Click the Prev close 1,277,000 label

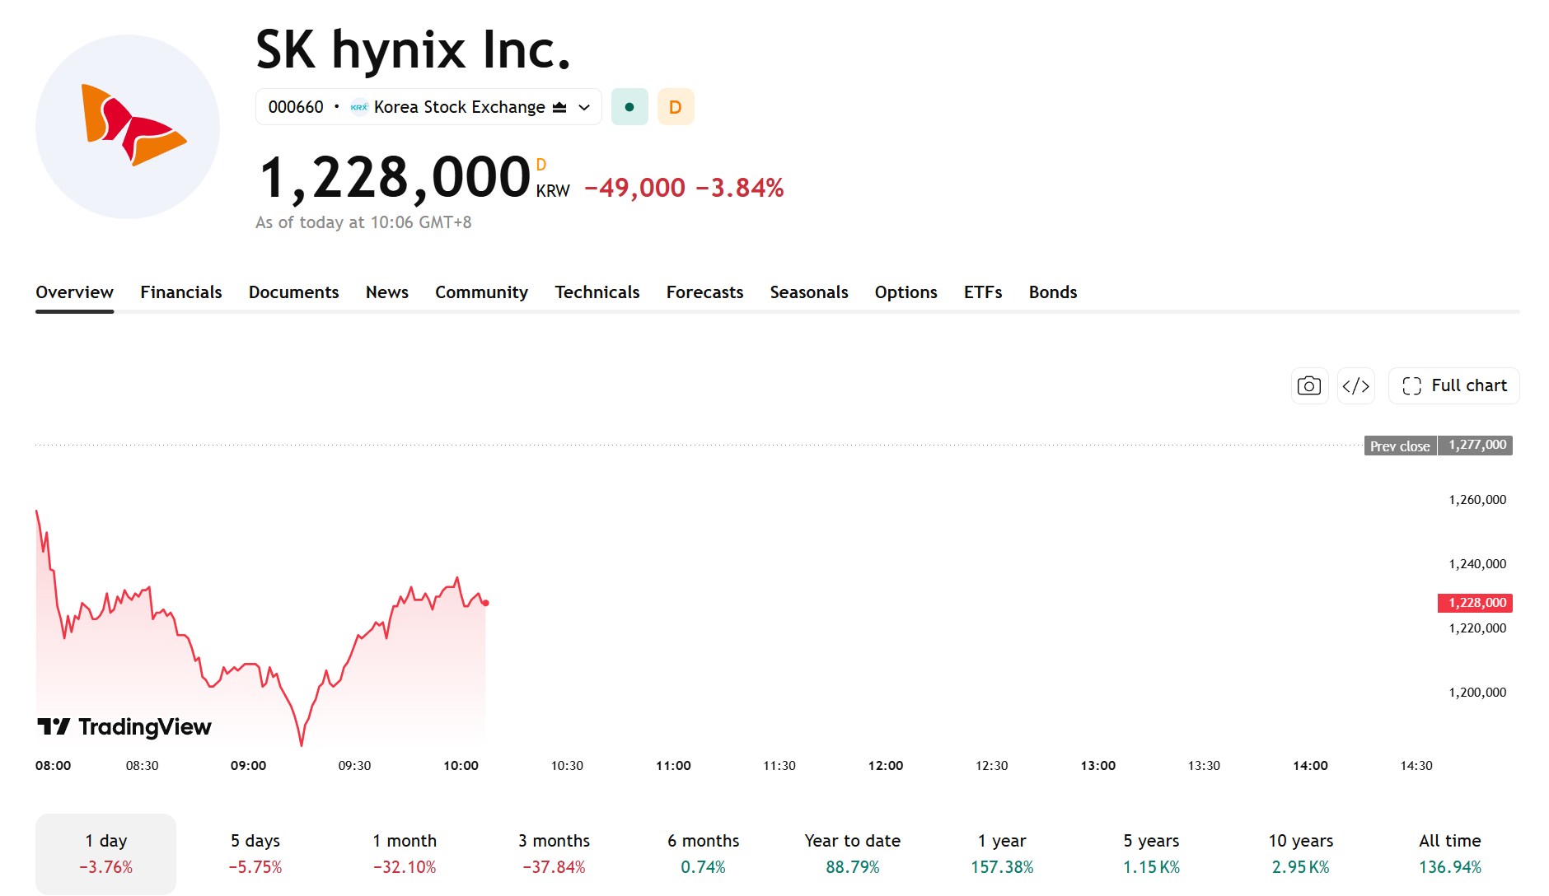[x=1439, y=446]
